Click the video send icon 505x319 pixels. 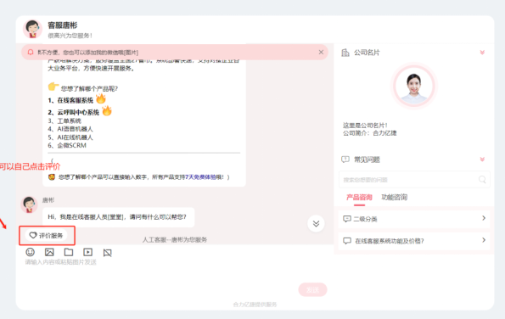tap(88, 252)
